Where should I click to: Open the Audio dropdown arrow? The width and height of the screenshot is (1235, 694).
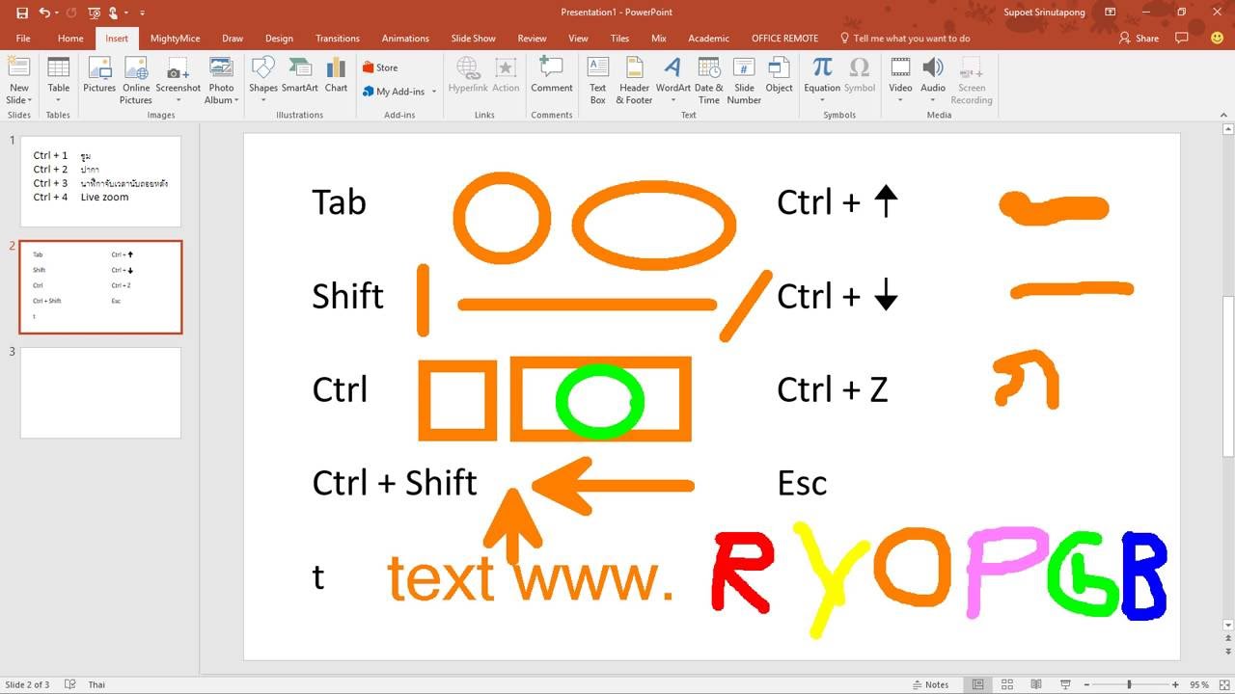[933, 99]
